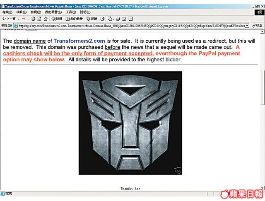Open the Search (搜尋) toolbar button
Screen dimensions: 265x201
coord(57,19)
